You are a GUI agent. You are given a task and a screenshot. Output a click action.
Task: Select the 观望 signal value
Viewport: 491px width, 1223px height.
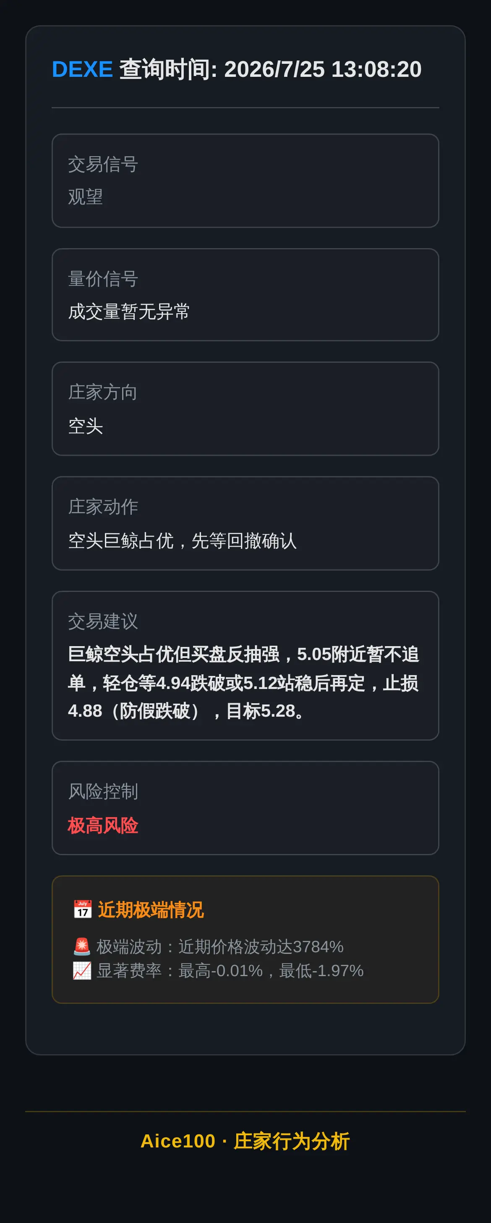click(85, 196)
